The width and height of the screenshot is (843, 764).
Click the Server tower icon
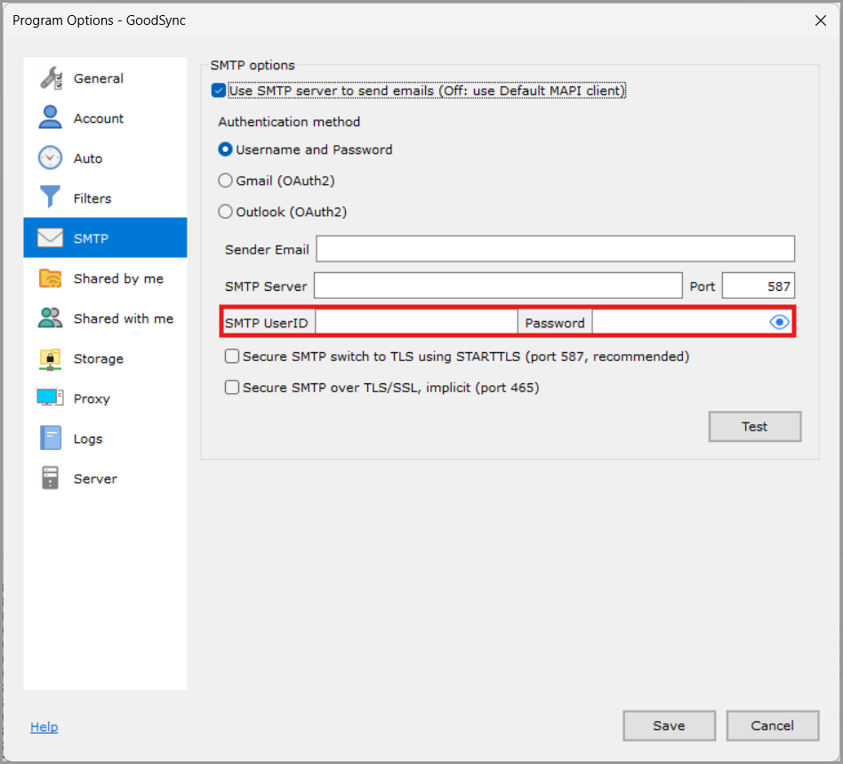click(50, 478)
